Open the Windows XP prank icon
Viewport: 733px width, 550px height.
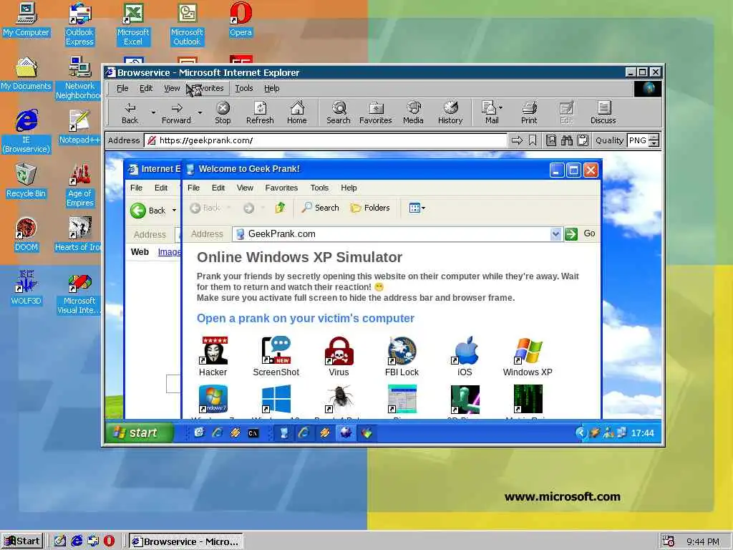[528, 357]
